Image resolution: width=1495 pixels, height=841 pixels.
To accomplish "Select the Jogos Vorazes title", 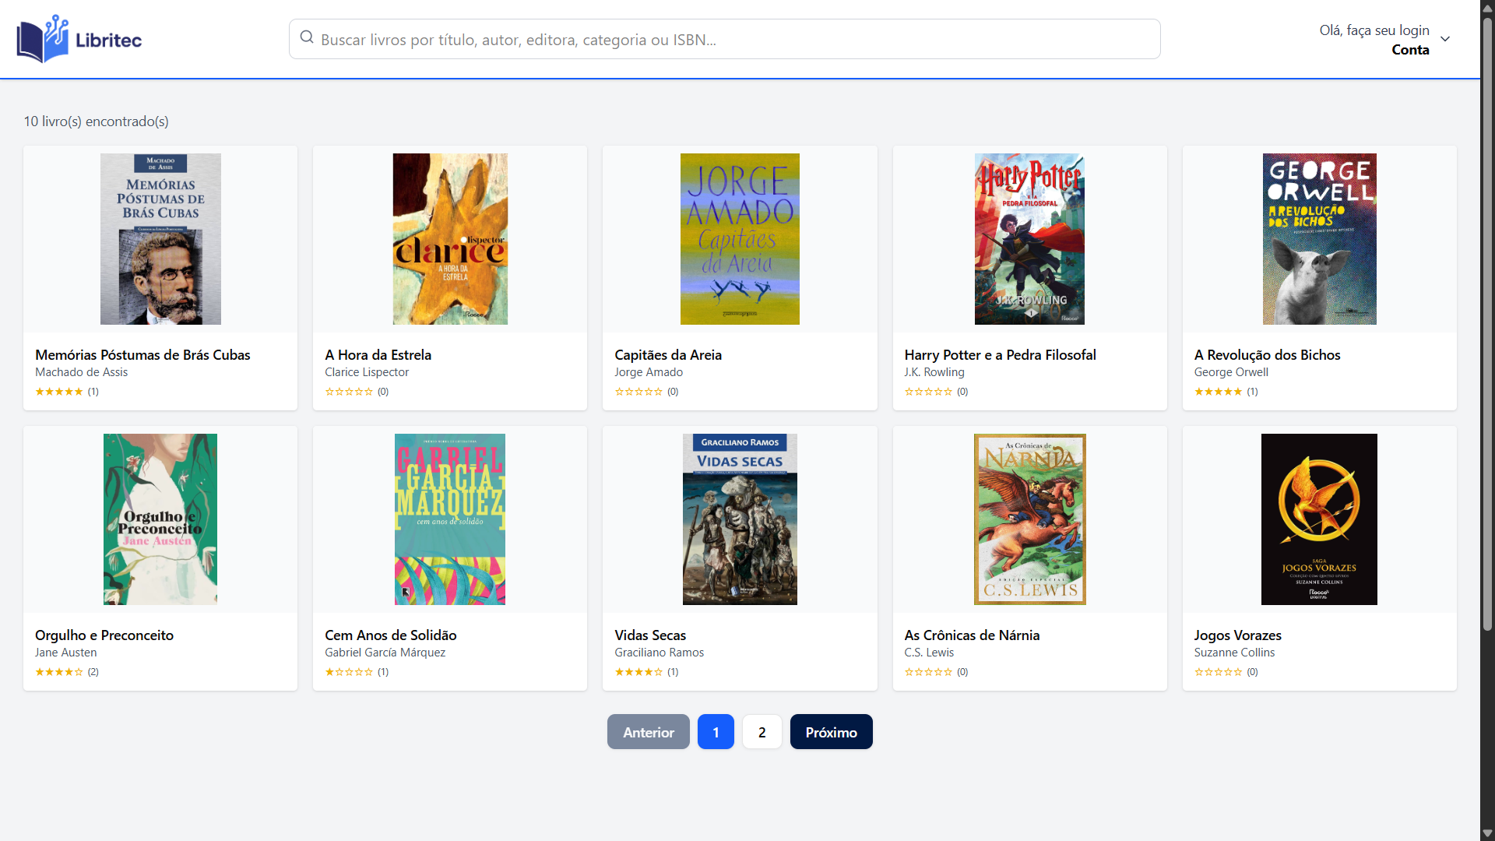I will pos(1237,635).
